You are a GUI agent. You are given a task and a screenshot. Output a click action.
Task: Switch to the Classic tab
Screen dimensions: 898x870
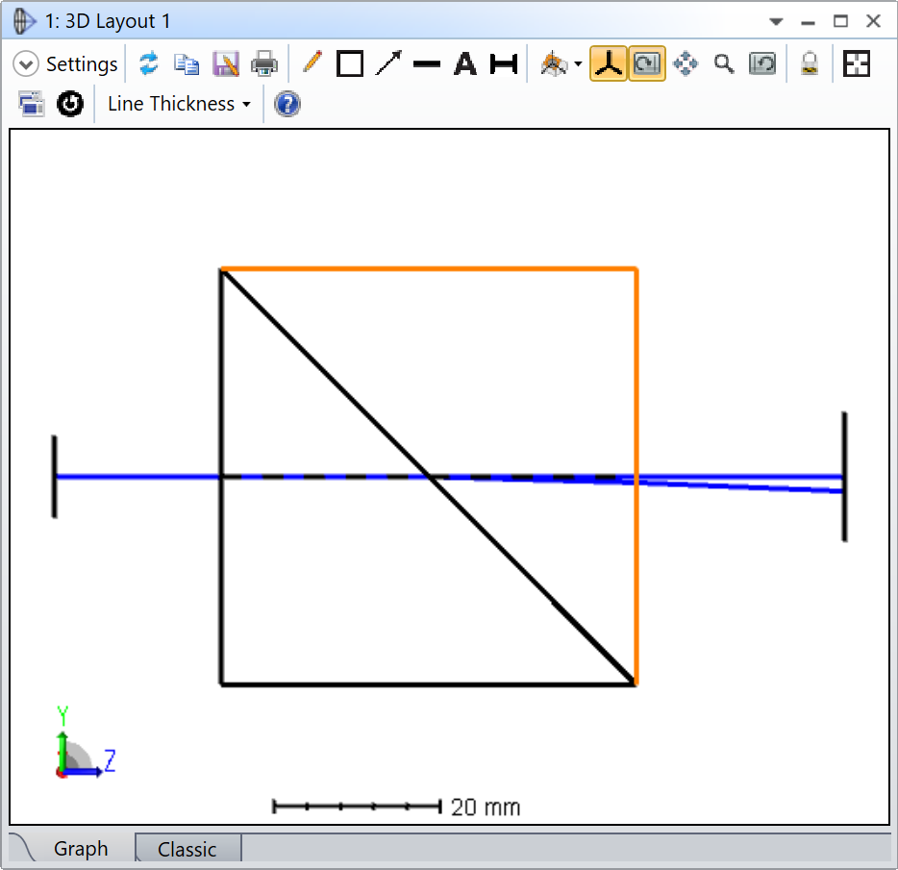187,849
